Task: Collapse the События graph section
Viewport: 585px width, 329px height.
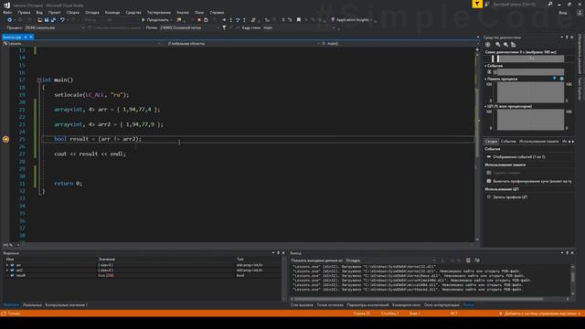Action: click(x=485, y=66)
